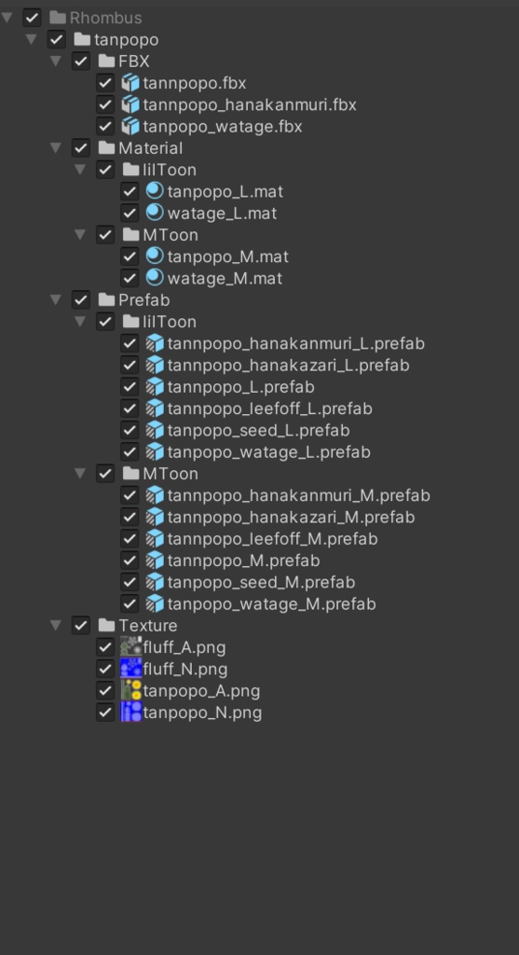The width and height of the screenshot is (519, 955).
Task: Toggle the tanpopo_N.png import checkbox
Action: [x=105, y=712]
